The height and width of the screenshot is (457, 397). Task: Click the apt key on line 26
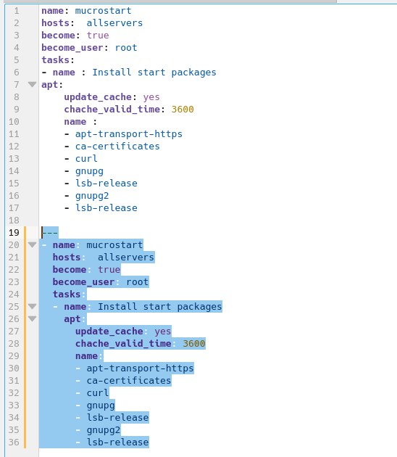point(72,319)
